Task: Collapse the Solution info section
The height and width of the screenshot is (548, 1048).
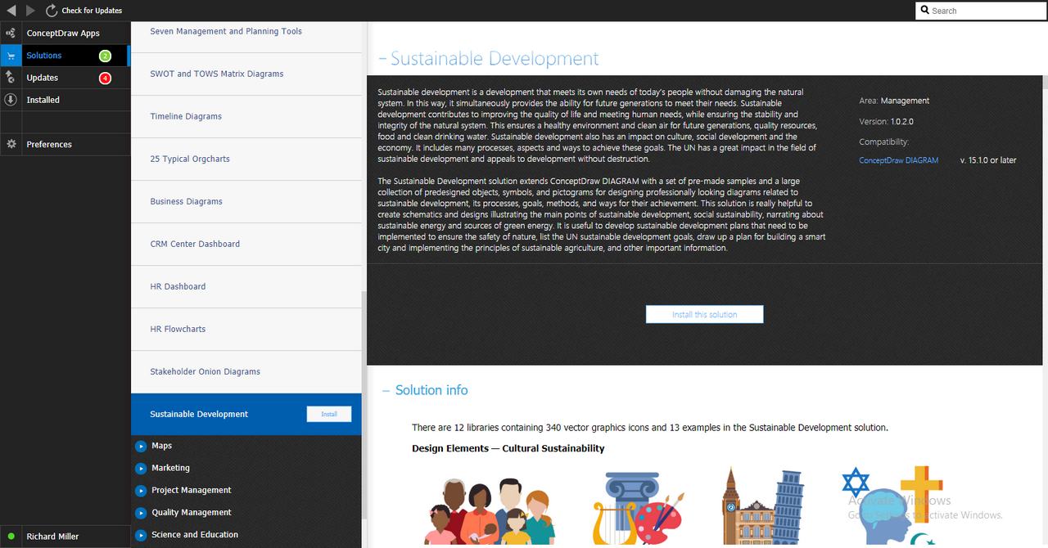Action: click(386, 390)
